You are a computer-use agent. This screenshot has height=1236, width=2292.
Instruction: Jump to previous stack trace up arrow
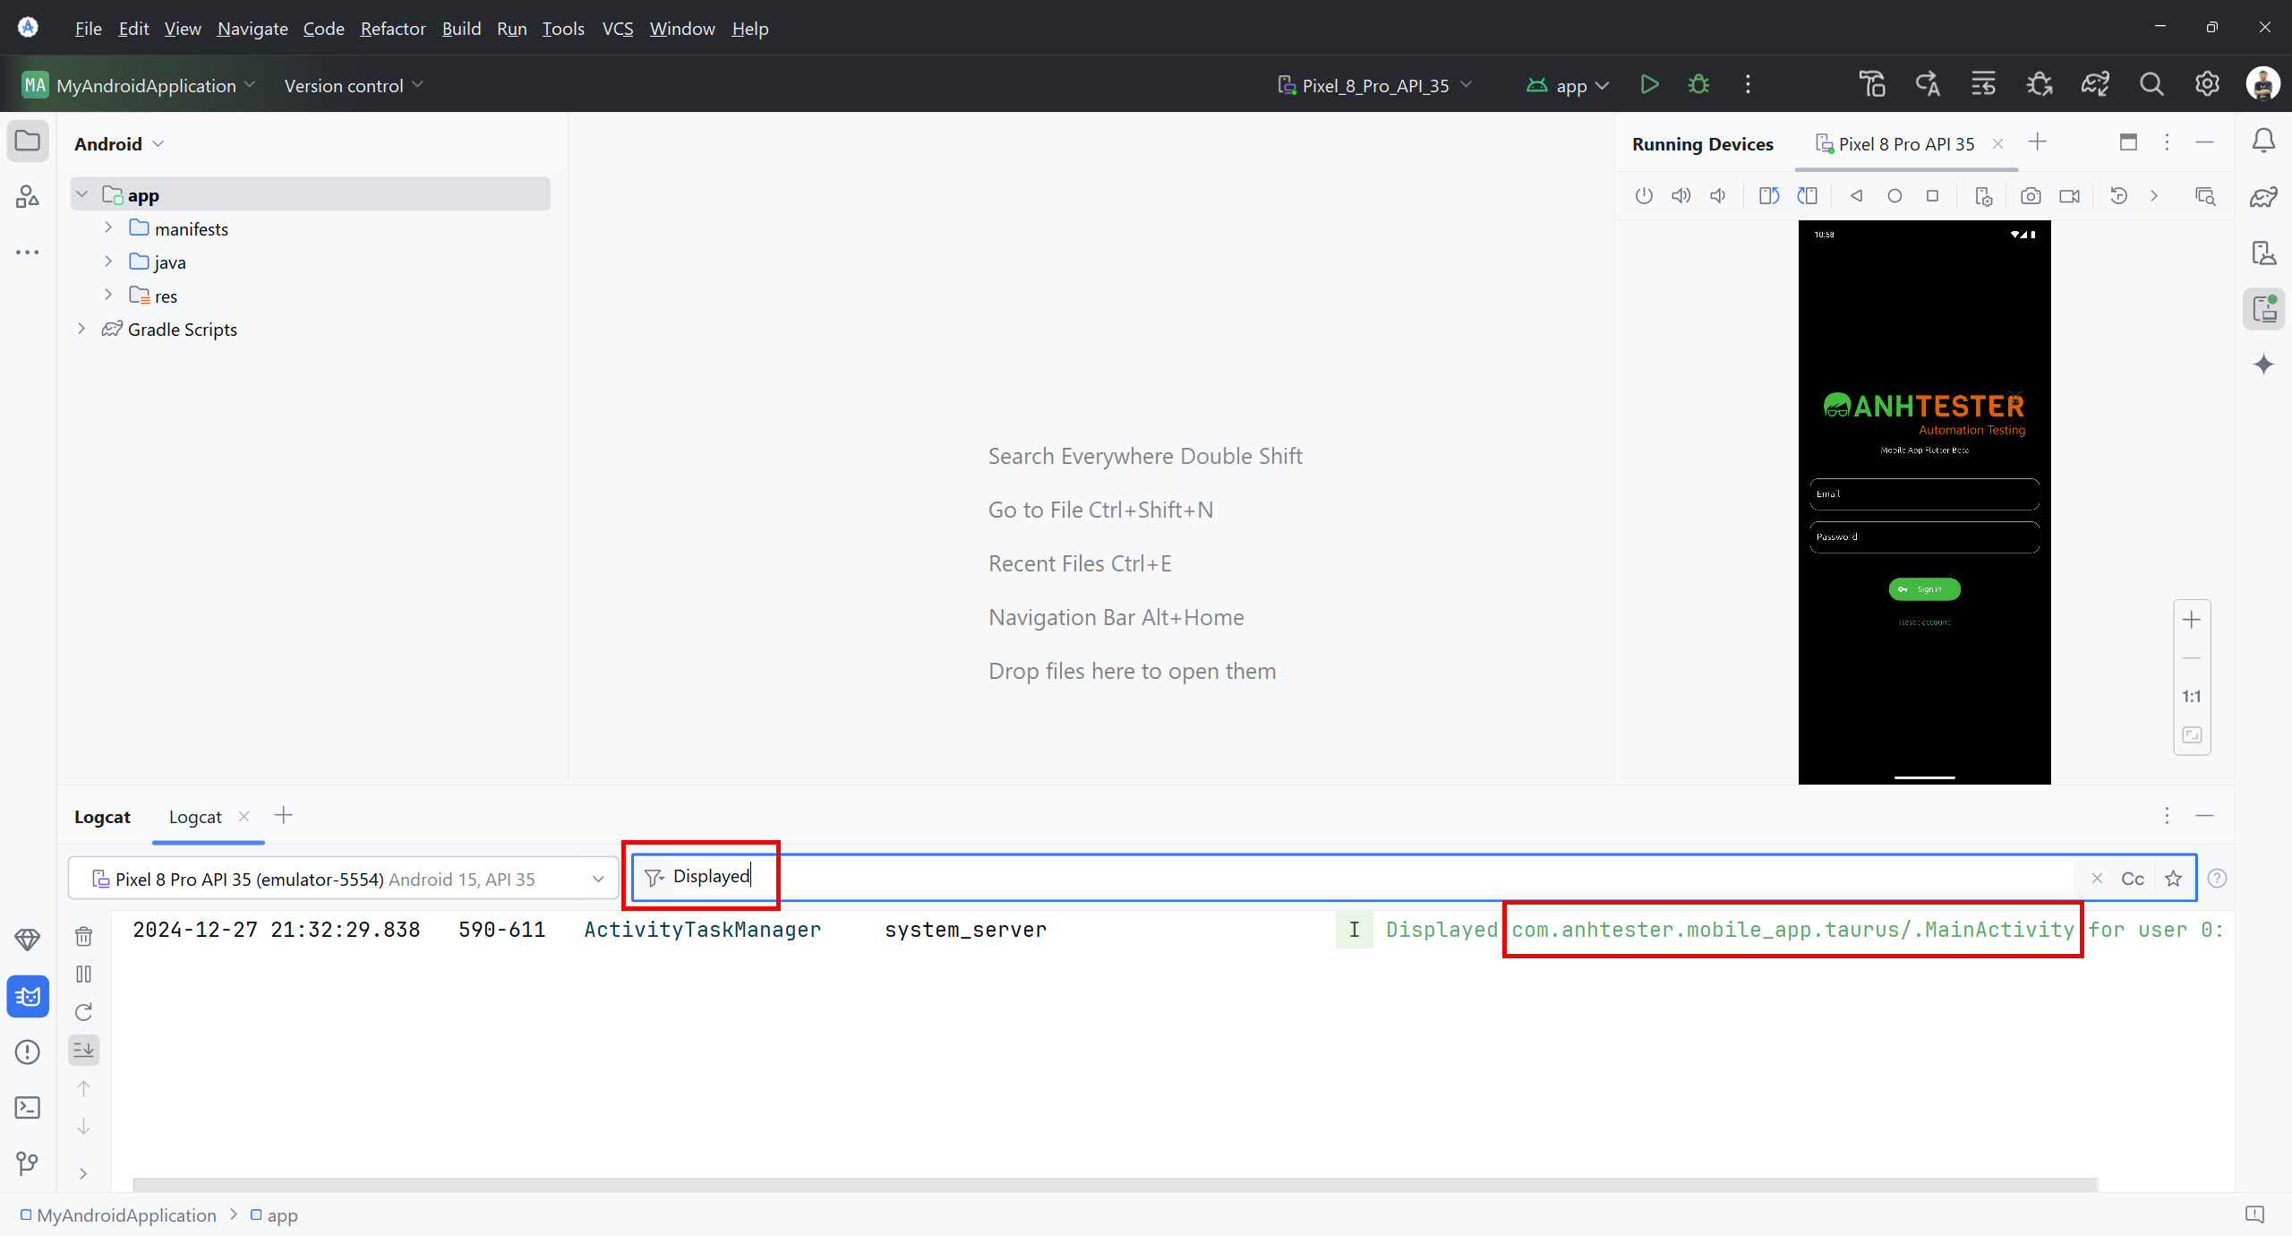coord(84,1088)
